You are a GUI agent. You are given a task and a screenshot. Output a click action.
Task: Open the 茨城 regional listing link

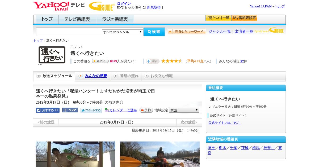pos(245,148)
